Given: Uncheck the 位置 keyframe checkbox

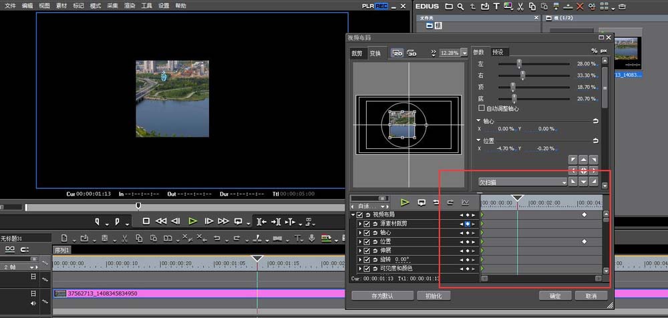Looking at the screenshot, I should coord(367,241).
